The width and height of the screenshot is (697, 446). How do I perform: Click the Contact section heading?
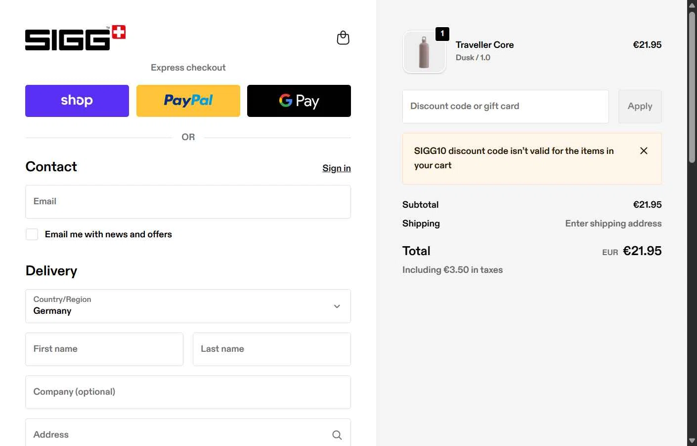pyautogui.click(x=51, y=167)
